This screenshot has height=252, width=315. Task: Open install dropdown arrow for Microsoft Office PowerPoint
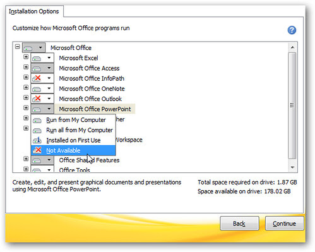pos(49,109)
